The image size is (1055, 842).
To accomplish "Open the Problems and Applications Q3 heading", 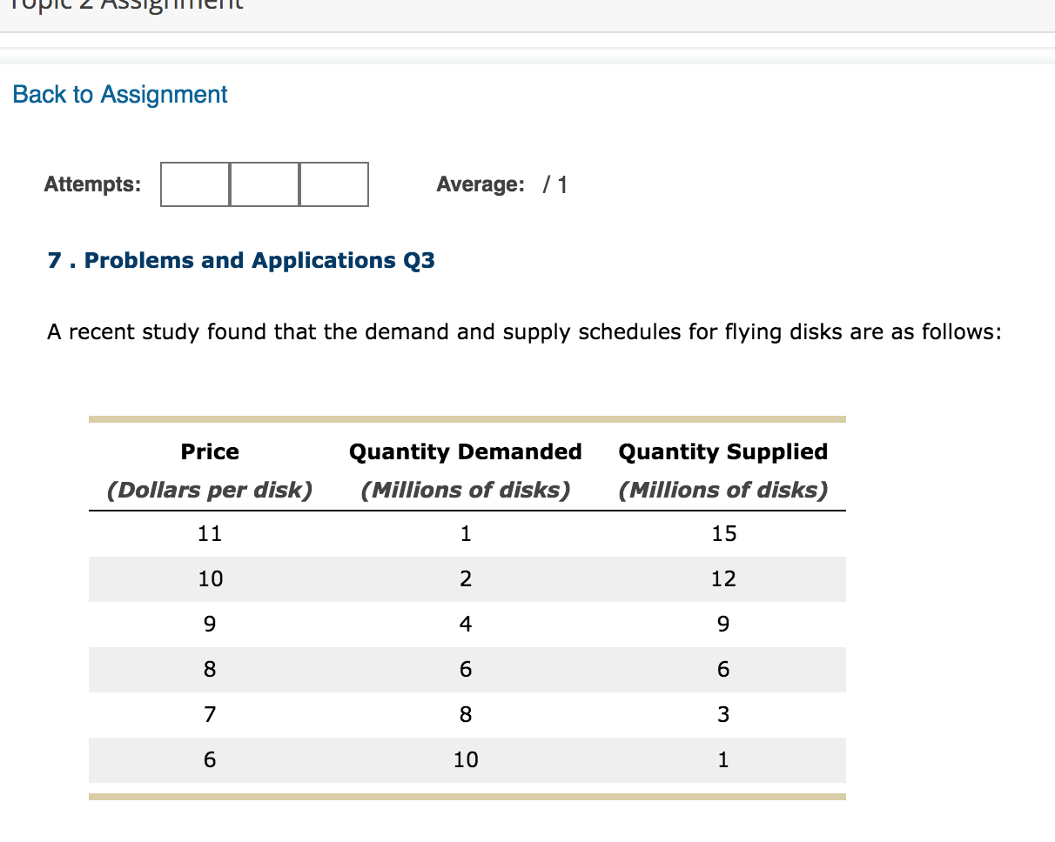I will pos(241,260).
